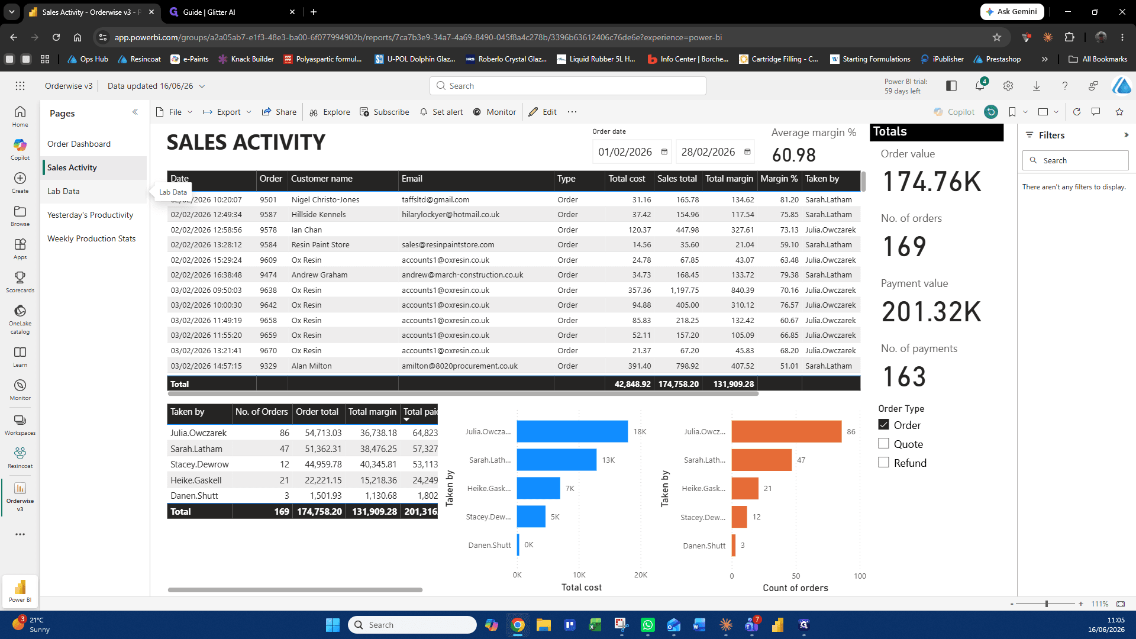This screenshot has height=639, width=1136.
Task: Uncheck the Order type checkbox
Action: coord(884,425)
